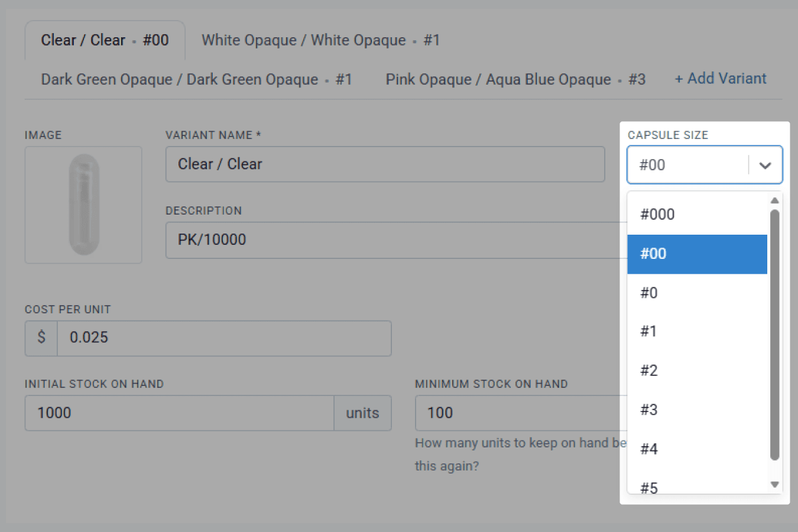This screenshot has width=798, height=532.
Task: Choose #3 from the capsule size list
Action: 697,410
